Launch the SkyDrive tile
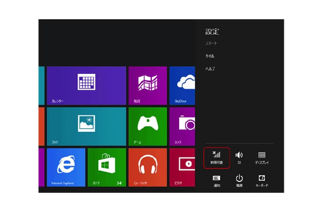 tap(182, 86)
